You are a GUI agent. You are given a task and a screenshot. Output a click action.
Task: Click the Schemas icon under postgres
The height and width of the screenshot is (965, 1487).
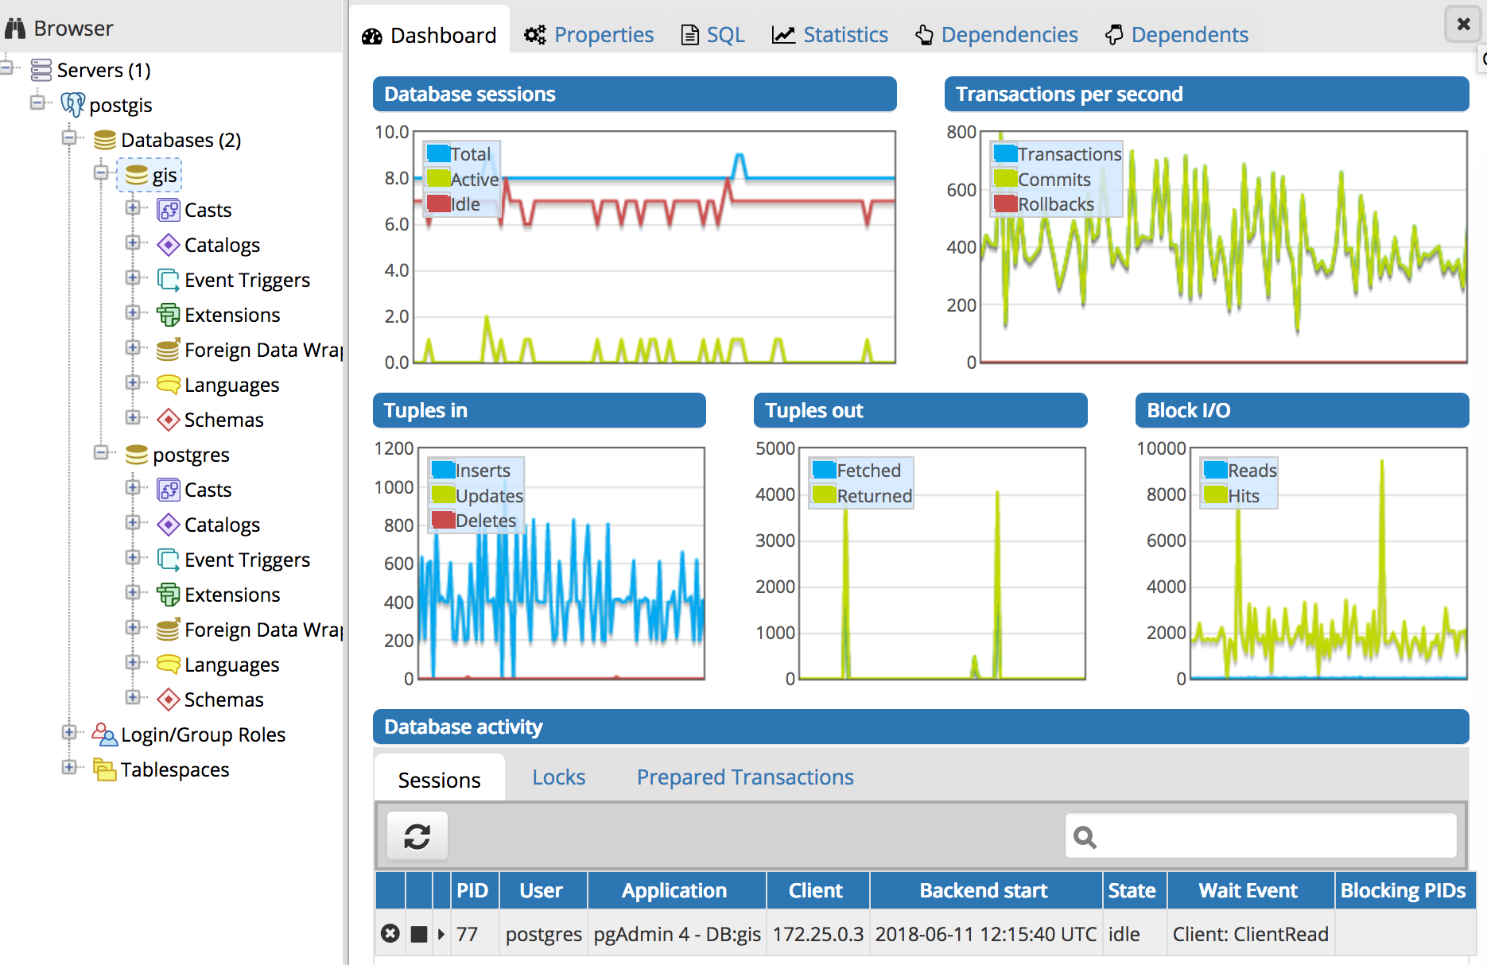click(168, 700)
